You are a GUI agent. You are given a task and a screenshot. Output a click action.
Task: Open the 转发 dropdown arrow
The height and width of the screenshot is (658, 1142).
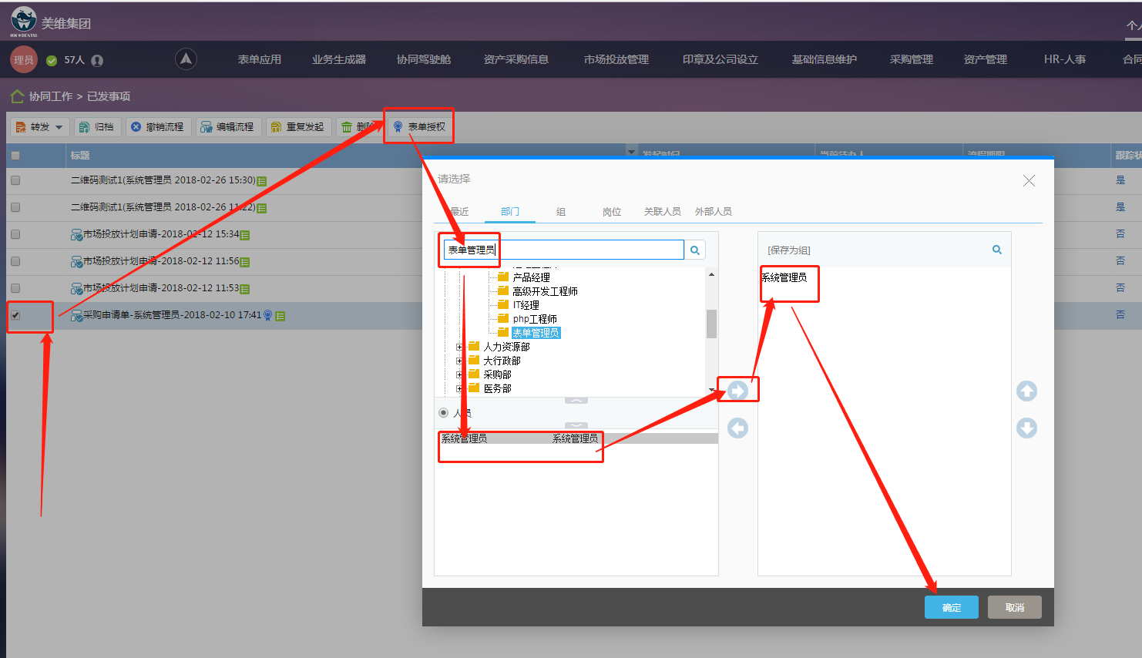coord(59,127)
